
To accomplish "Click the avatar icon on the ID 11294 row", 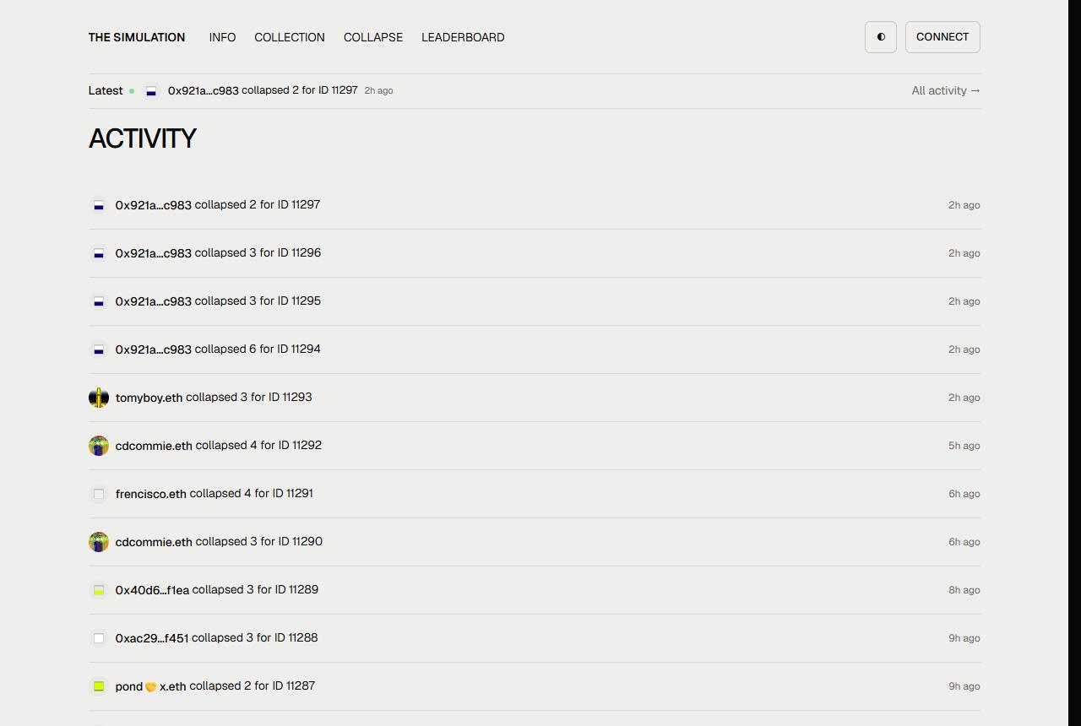I will coord(99,349).
